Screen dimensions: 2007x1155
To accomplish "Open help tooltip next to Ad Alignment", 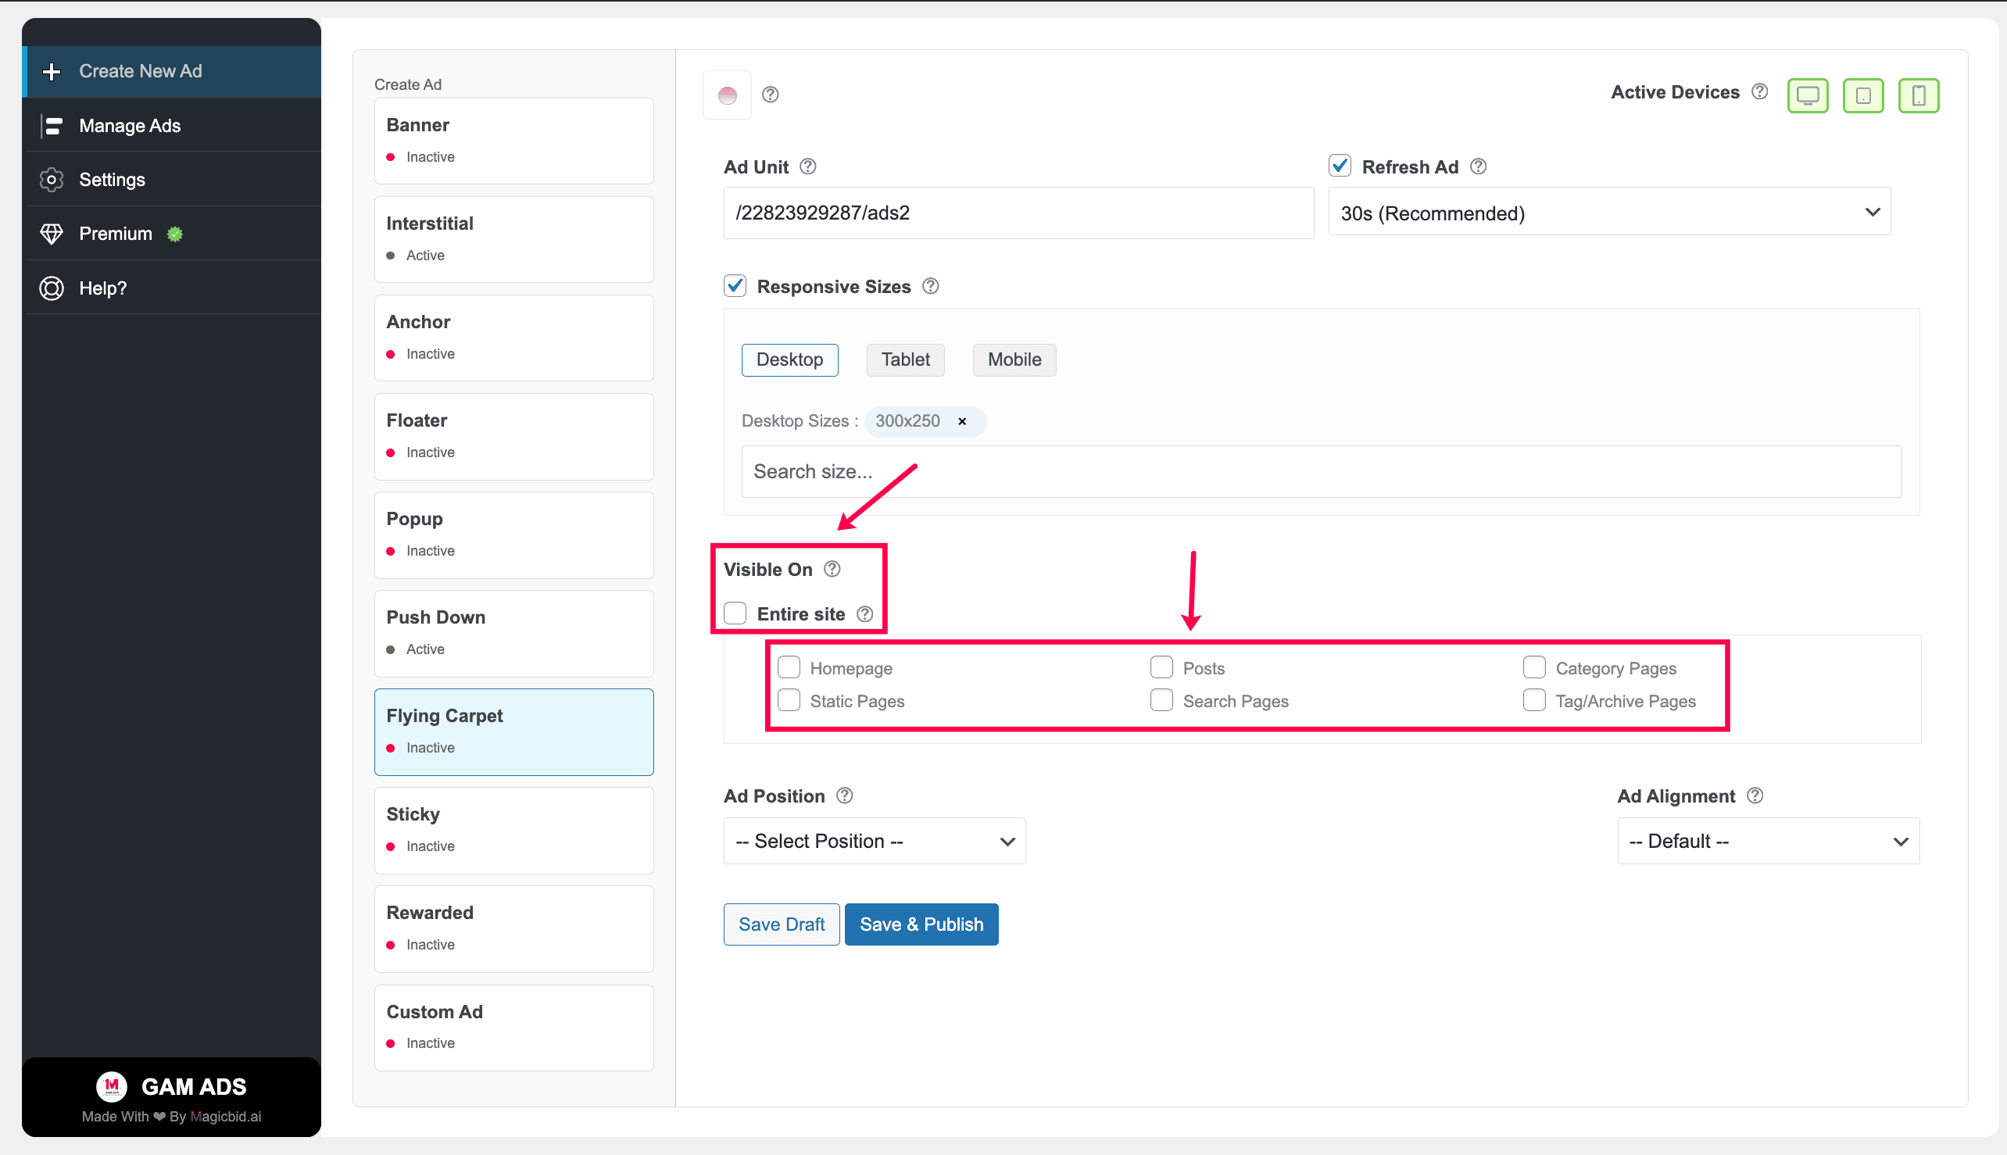I will click(x=1755, y=796).
